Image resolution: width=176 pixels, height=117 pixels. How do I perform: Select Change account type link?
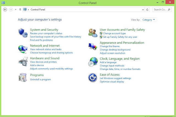(x=114, y=33)
